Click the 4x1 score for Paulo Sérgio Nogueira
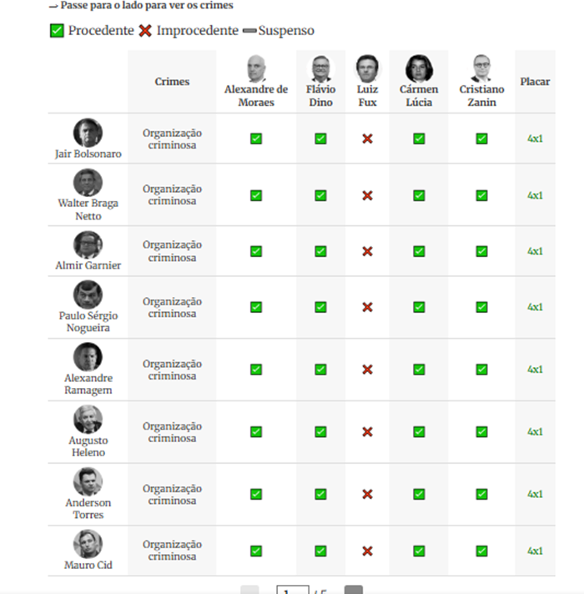 pyautogui.click(x=535, y=307)
